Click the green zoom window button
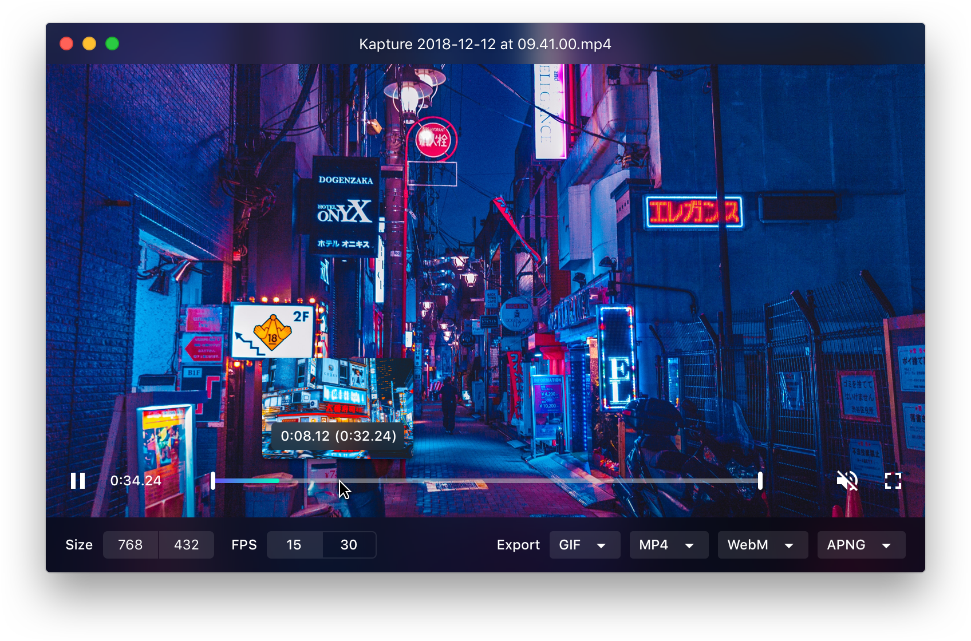 112,43
